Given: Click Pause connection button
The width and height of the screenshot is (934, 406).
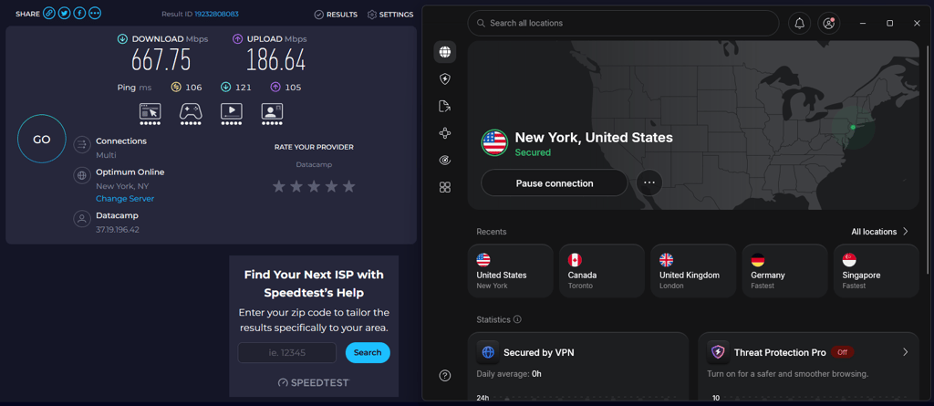Looking at the screenshot, I should point(555,183).
